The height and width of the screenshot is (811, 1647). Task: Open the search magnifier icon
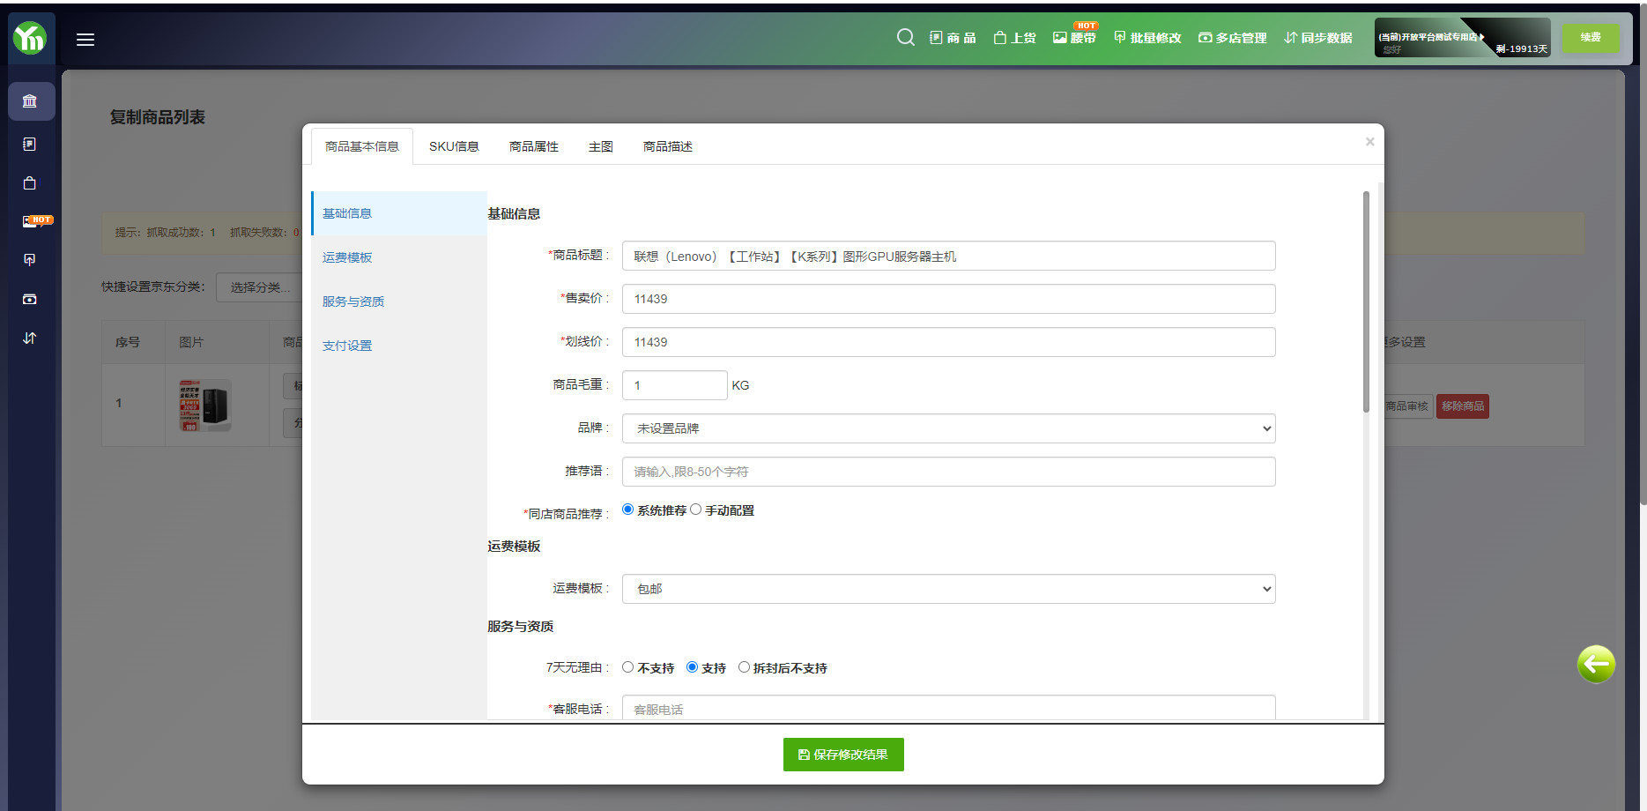click(x=905, y=37)
